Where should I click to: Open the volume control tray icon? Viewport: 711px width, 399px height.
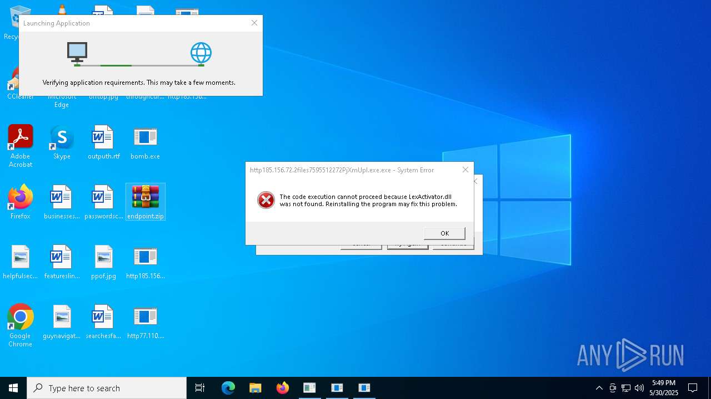click(639, 388)
